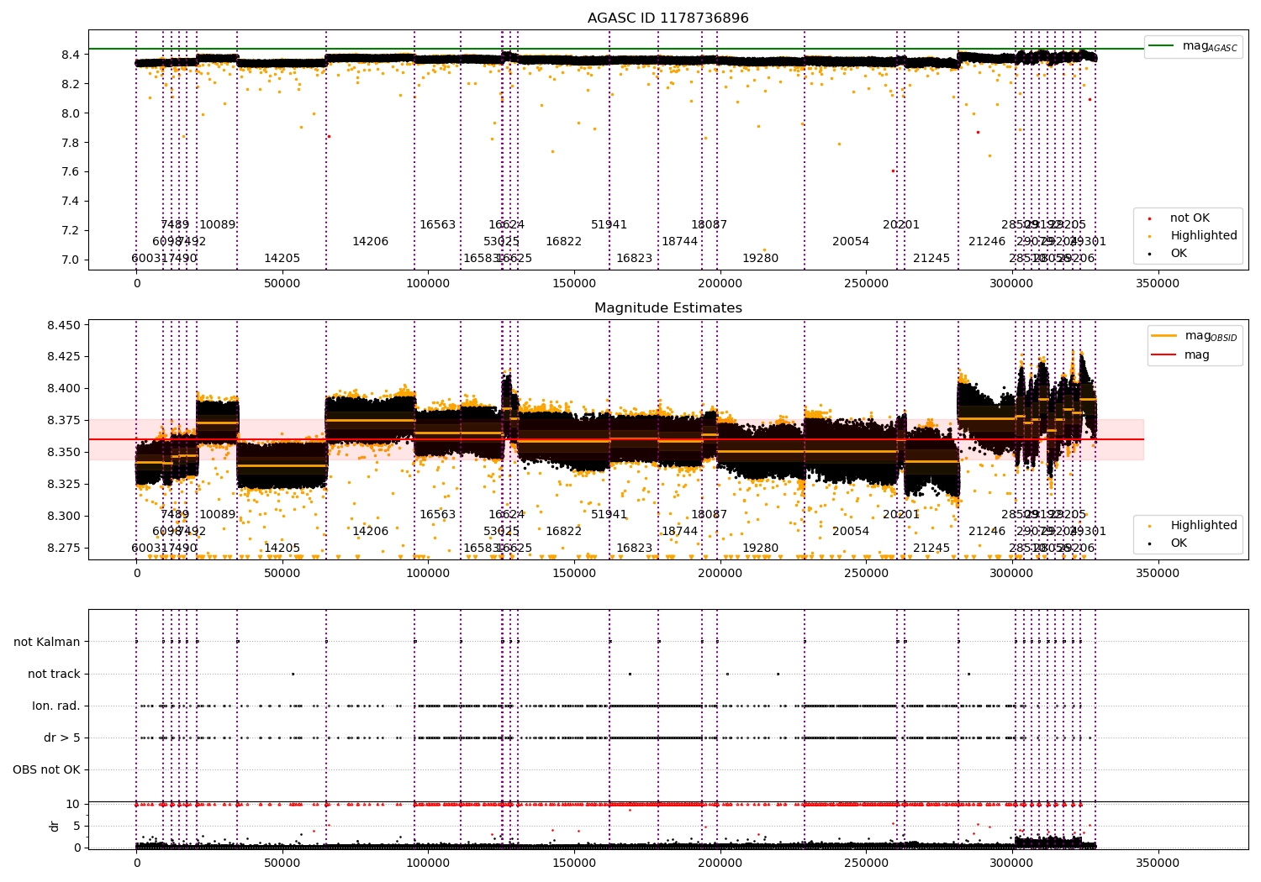Click the 7.0 tick on top plot

pos(71,260)
